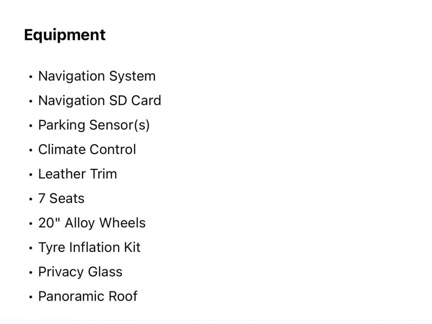Click the Panoramic Roof entry
This screenshot has width=432, height=324.
[88, 296]
